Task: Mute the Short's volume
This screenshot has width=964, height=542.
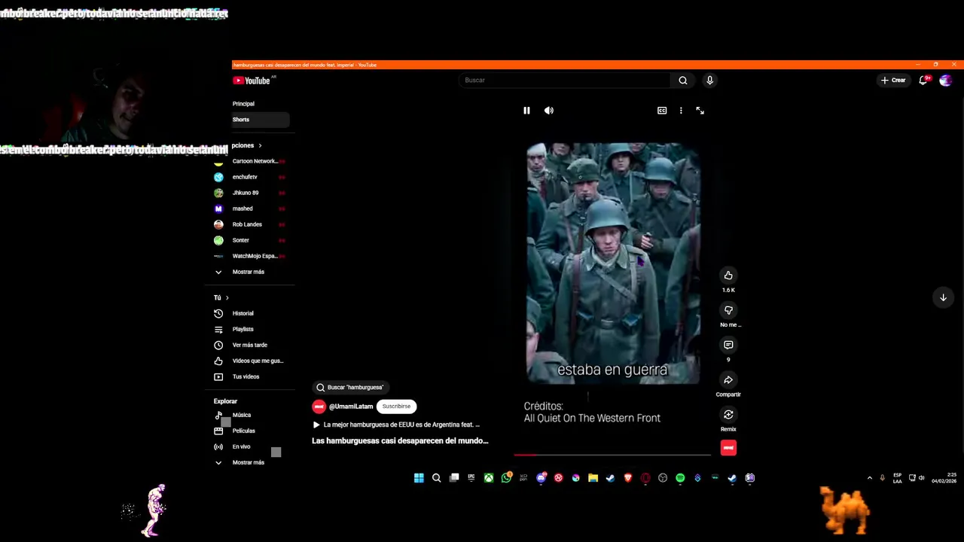Action: click(x=549, y=111)
